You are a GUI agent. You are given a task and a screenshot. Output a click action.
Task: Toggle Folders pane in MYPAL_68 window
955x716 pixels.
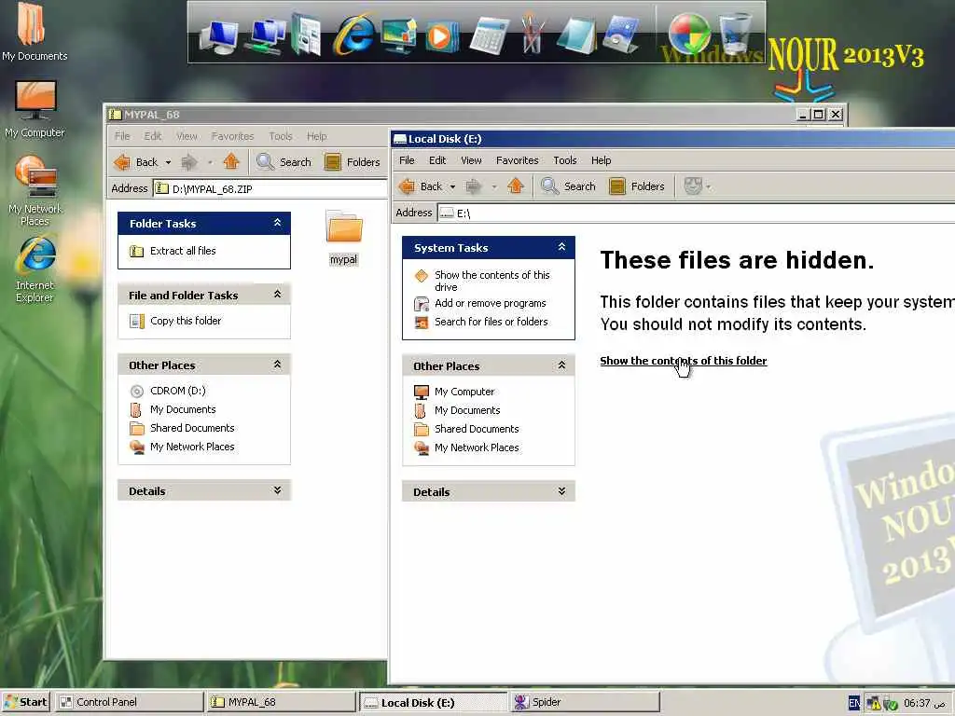pyautogui.click(x=353, y=162)
